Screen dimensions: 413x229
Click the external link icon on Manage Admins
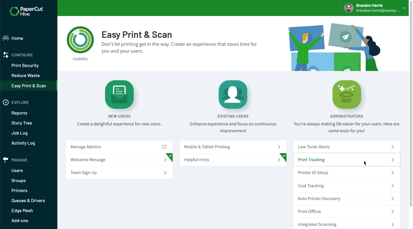pos(164,147)
